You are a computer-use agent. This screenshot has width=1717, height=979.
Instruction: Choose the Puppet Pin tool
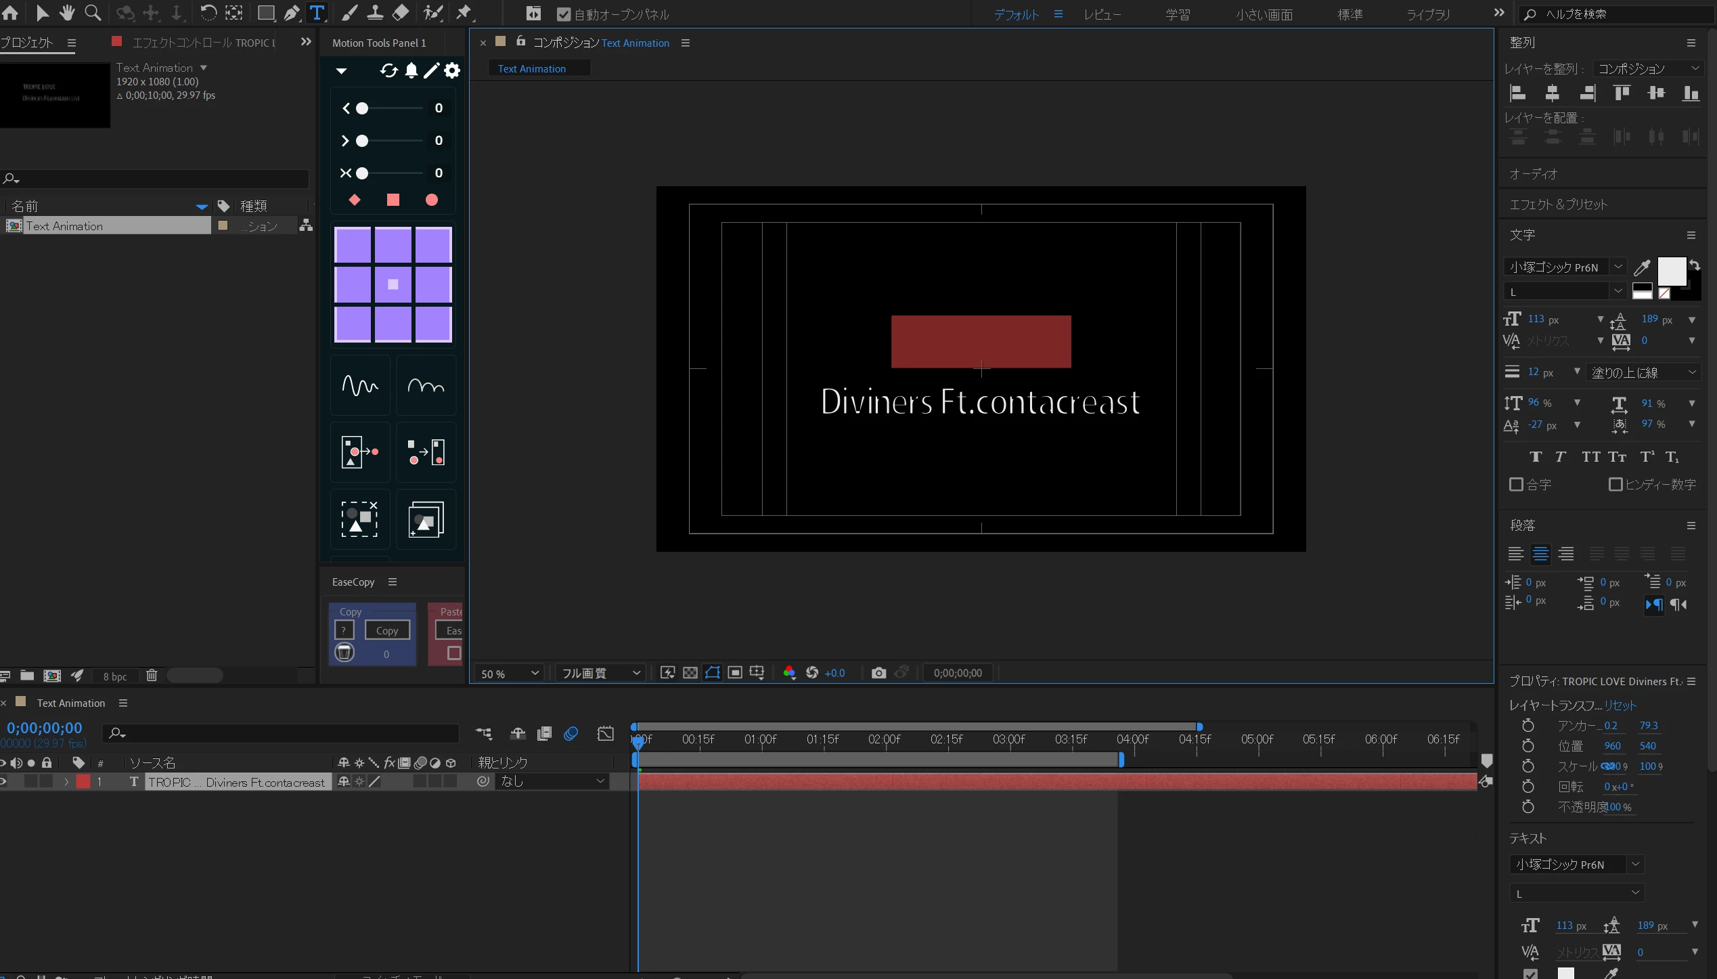click(464, 13)
